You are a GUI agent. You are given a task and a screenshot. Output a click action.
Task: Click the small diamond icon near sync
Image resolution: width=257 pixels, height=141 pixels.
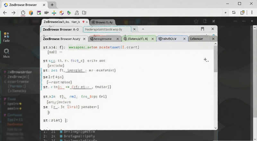pyautogui.click(x=226, y=13)
